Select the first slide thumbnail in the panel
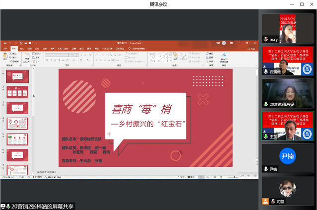The width and height of the screenshot is (317, 210). (x=17, y=76)
